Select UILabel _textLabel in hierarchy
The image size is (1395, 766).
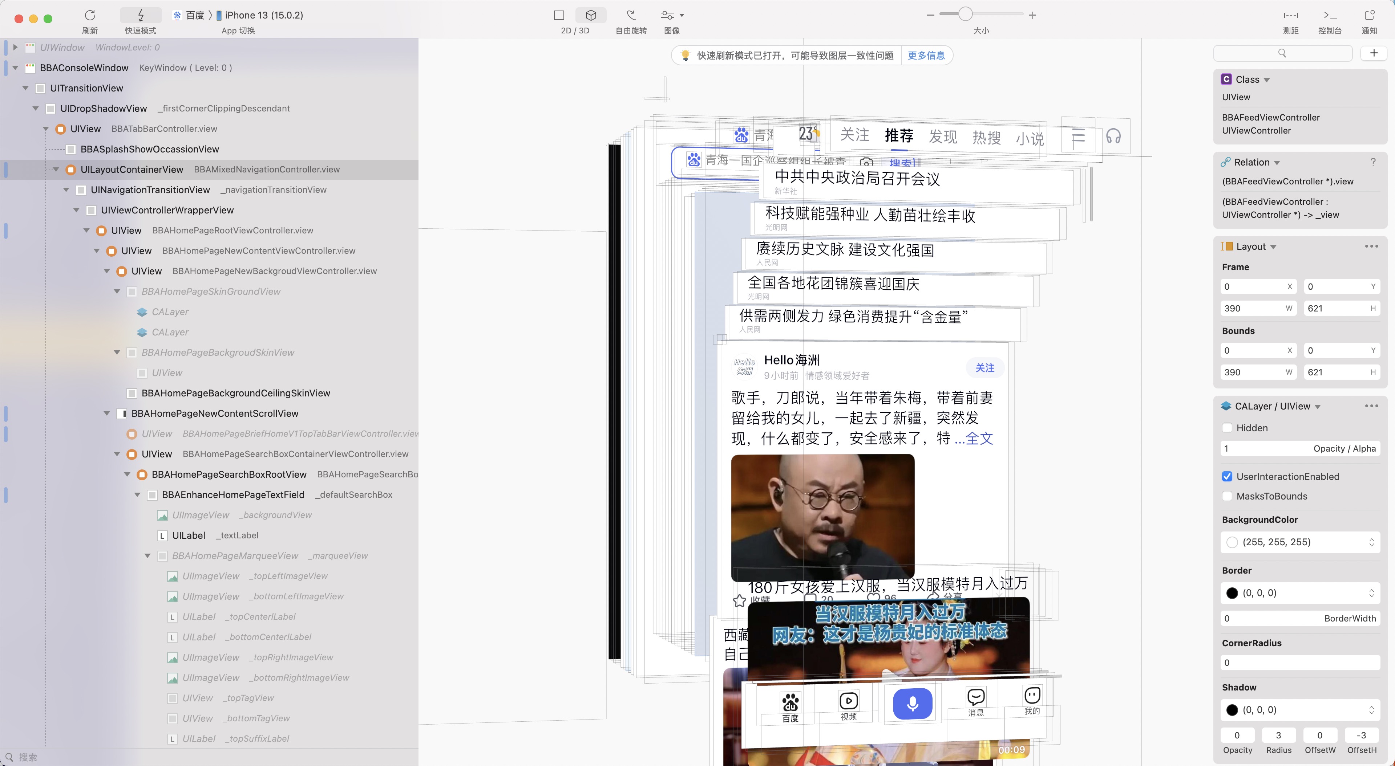(x=189, y=535)
